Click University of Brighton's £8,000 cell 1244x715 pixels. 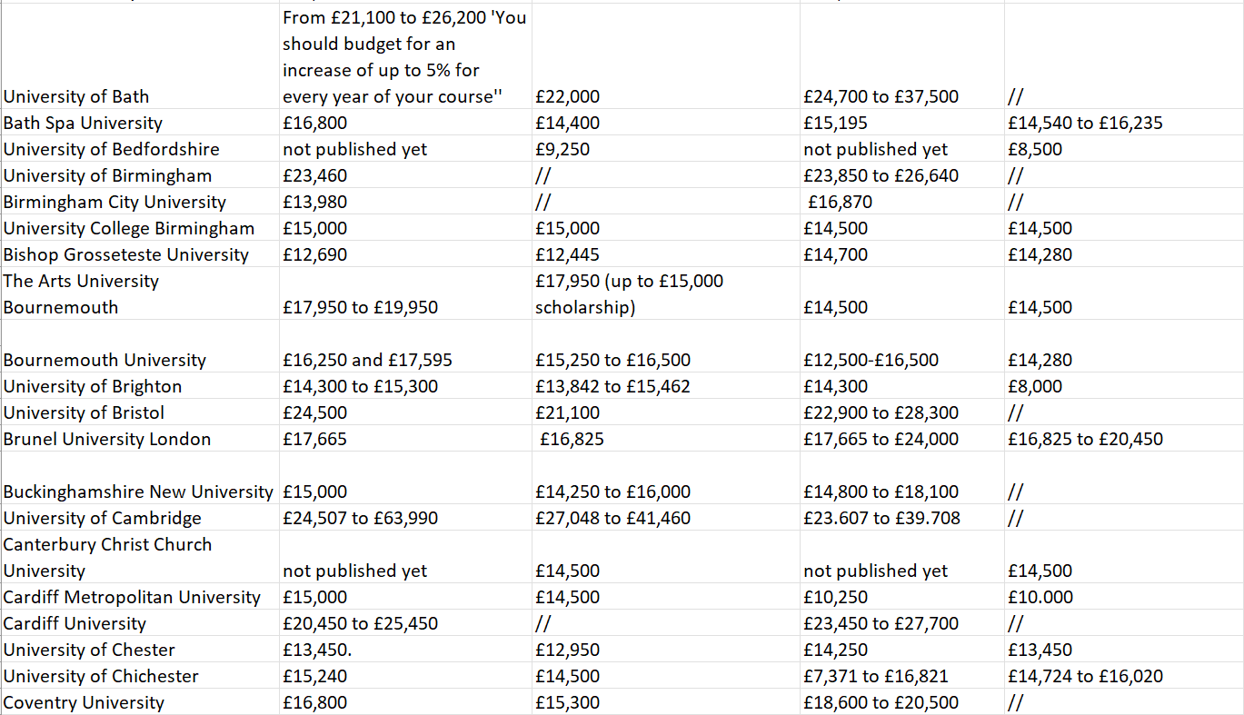1035,386
